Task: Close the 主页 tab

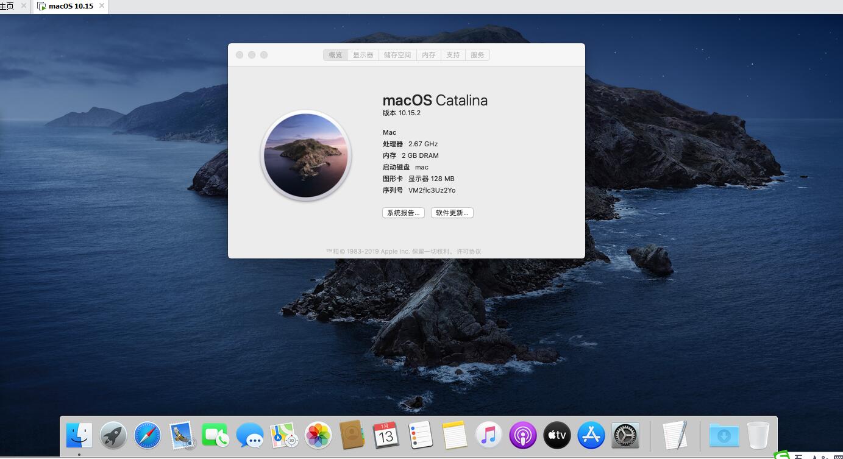Action: [x=24, y=6]
